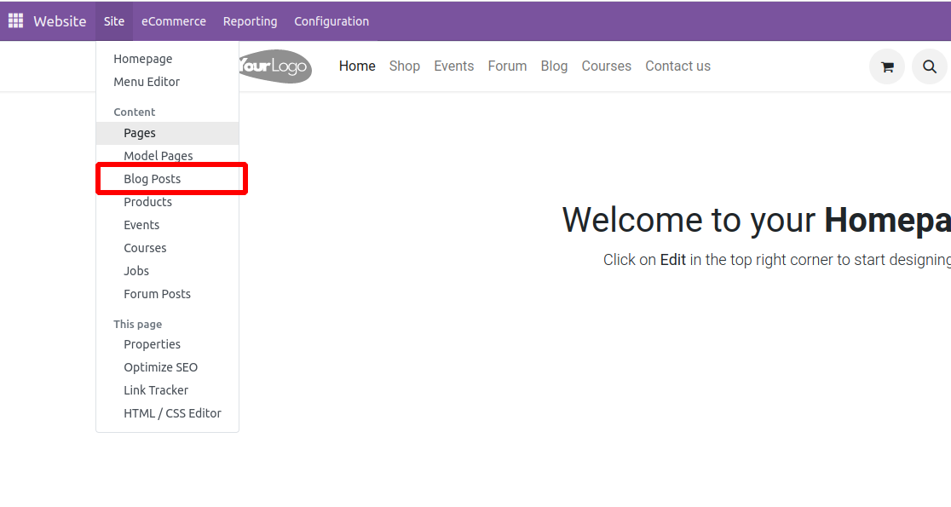The width and height of the screenshot is (951, 507).
Task: Open Link Tracker entry
Action: click(167, 390)
